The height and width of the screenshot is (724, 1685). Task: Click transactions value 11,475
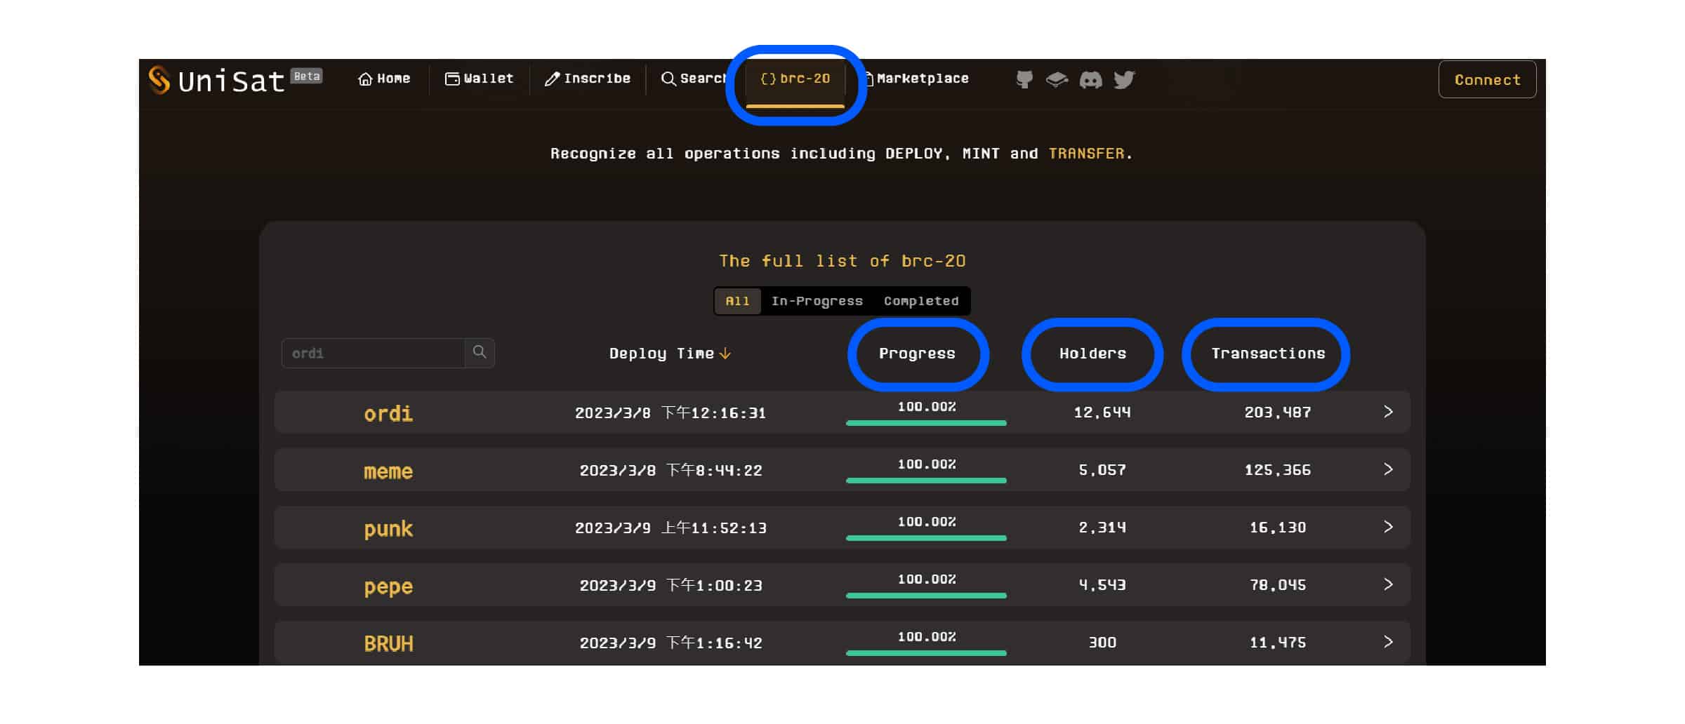pyautogui.click(x=1278, y=643)
